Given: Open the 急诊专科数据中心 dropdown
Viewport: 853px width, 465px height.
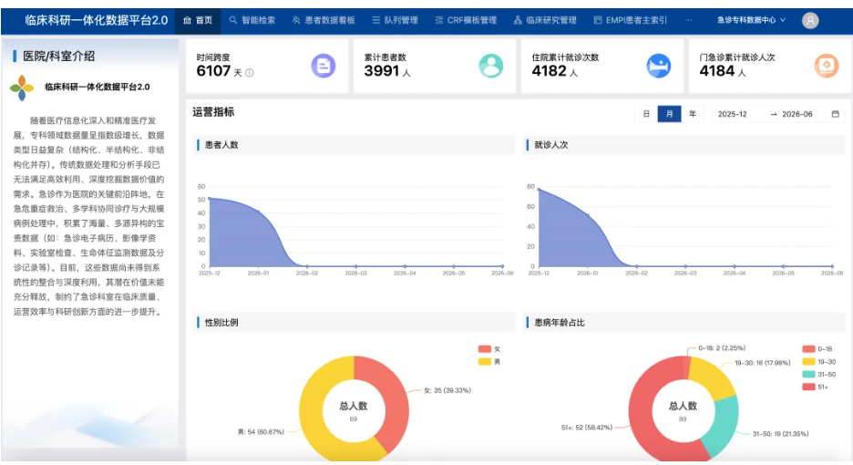Looking at the screenshot, I should [751, 20].
